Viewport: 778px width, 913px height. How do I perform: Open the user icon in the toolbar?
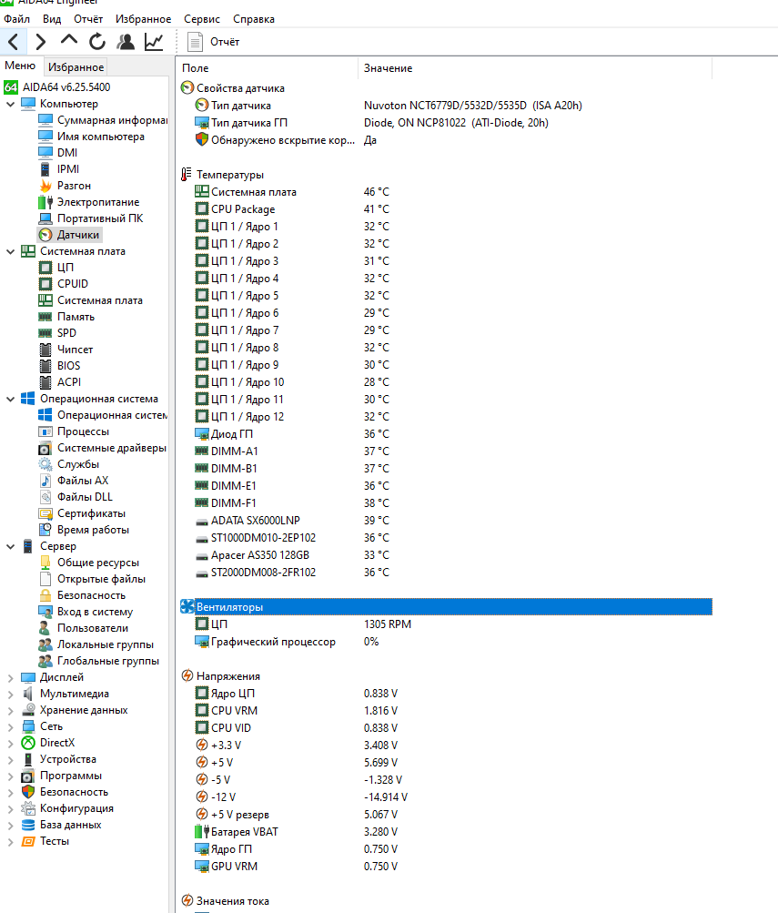tap(126, 42)
